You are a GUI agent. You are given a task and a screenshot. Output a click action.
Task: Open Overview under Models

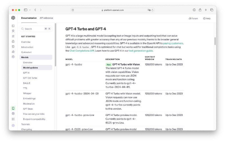[28, 62]
